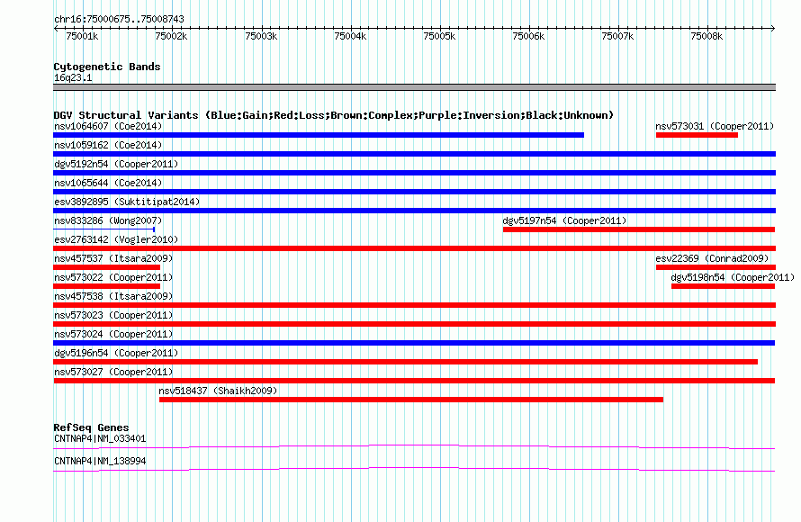Viewport: 801px width, 522px height.
Task: Select the dgv5196n54 red loss bar
Action: point(405,362)
